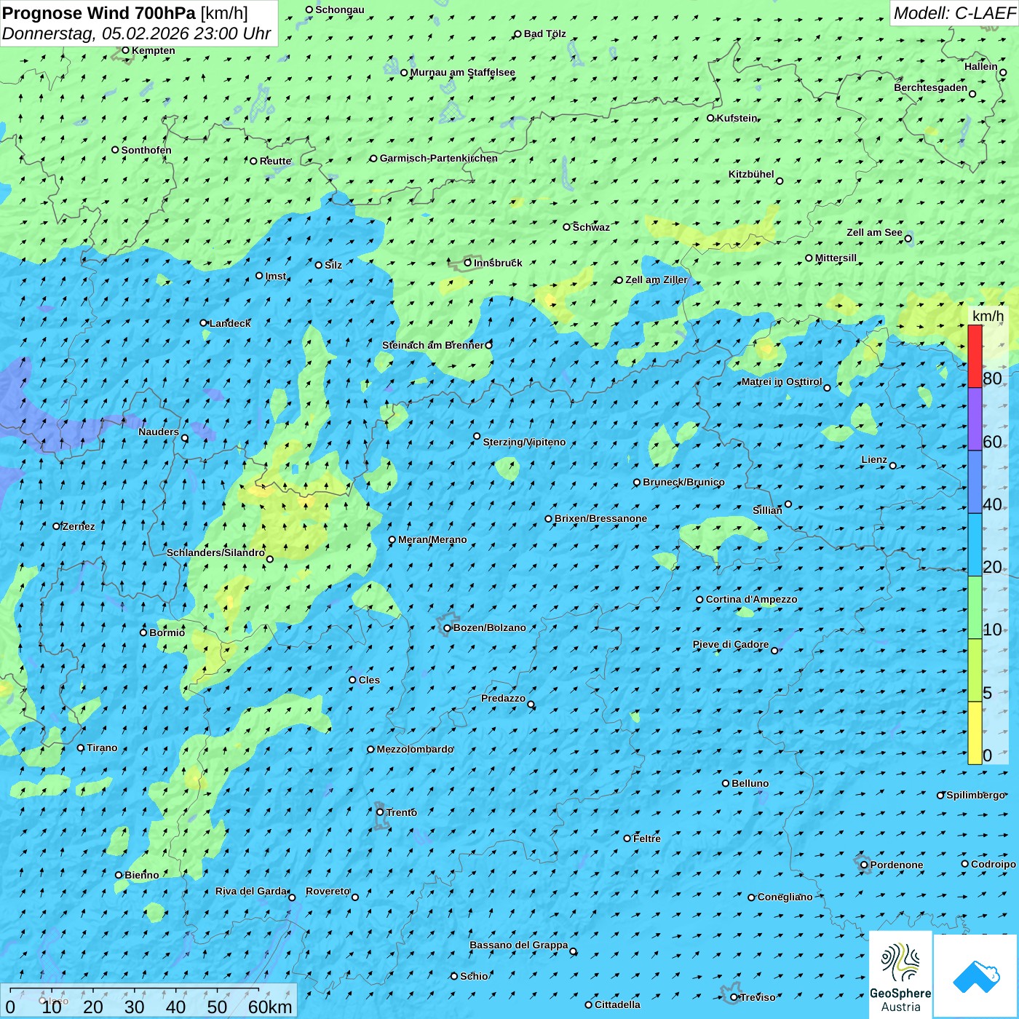The height and width of the screenshot is (1019, 1019).
Task: Click the 'Bienno' label
Action: pos(142,876)
